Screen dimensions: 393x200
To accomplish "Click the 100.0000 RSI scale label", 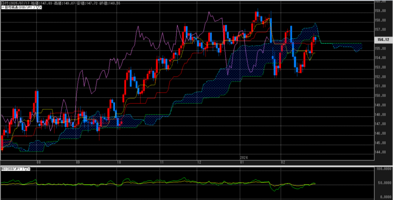I will tap(382, 169).
